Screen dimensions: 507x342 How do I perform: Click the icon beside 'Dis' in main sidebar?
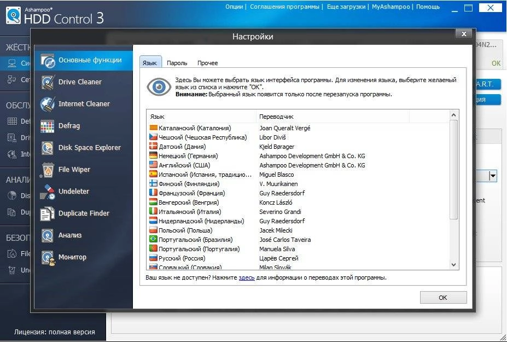tap(12, 196)
